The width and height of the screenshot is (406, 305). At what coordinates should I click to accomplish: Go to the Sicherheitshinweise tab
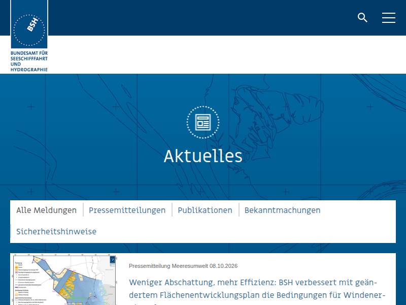click(x=56, y=231)
